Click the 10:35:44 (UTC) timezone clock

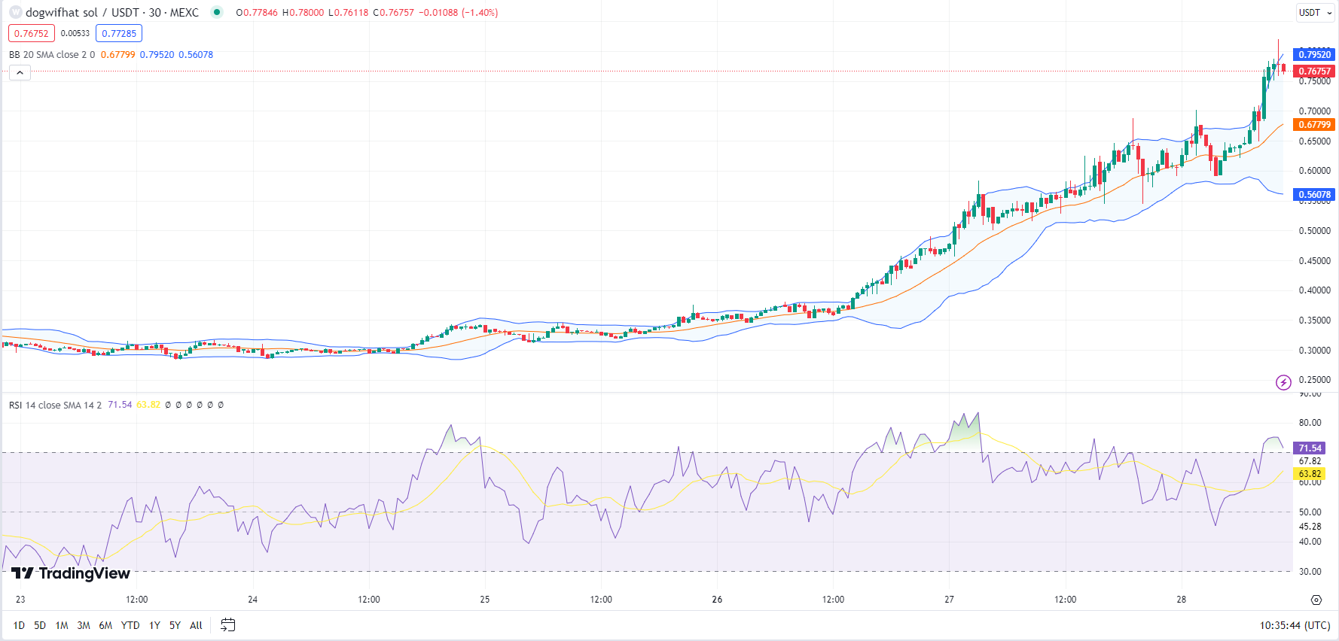tap(1295, 625)
